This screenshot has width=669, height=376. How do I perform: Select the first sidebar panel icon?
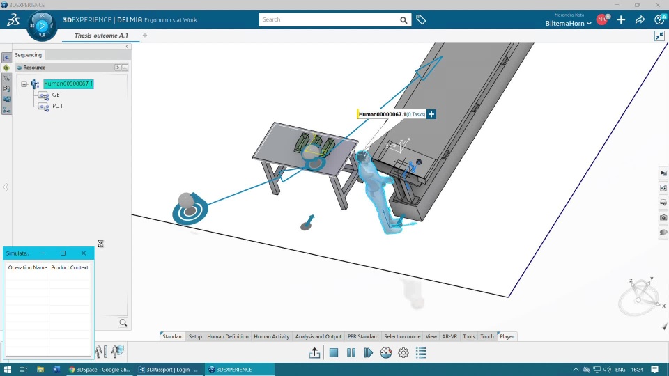[x=6, y=58]
